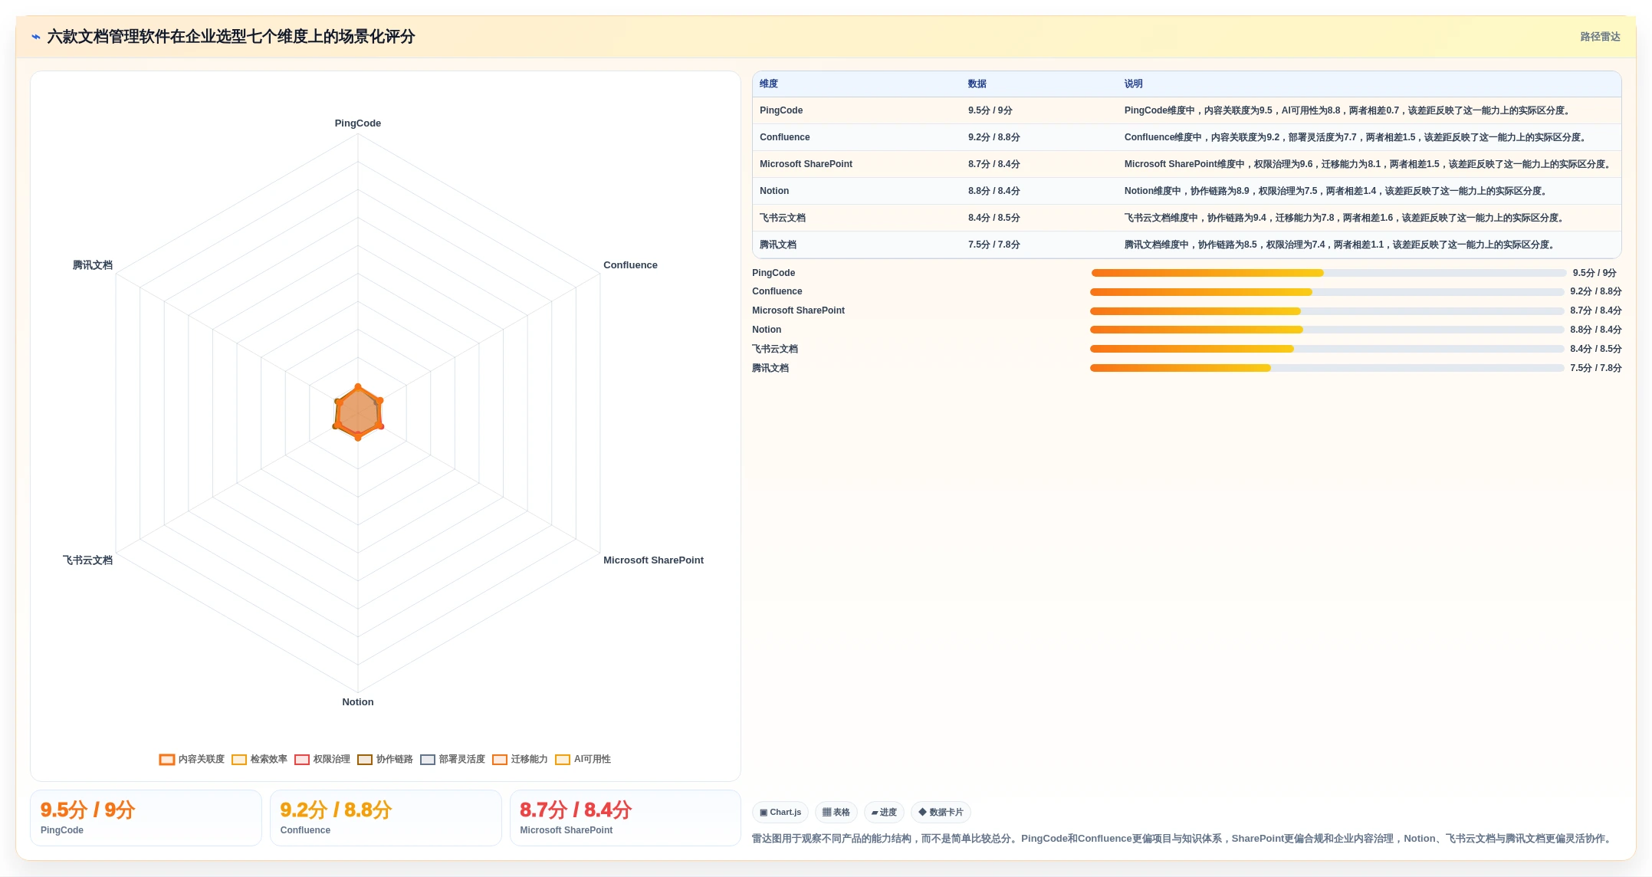Open the PingCode 9.5分 / 9分 data card
Image resolution: width=1652 pixels, height=877 pixels.
coord(146,818)
